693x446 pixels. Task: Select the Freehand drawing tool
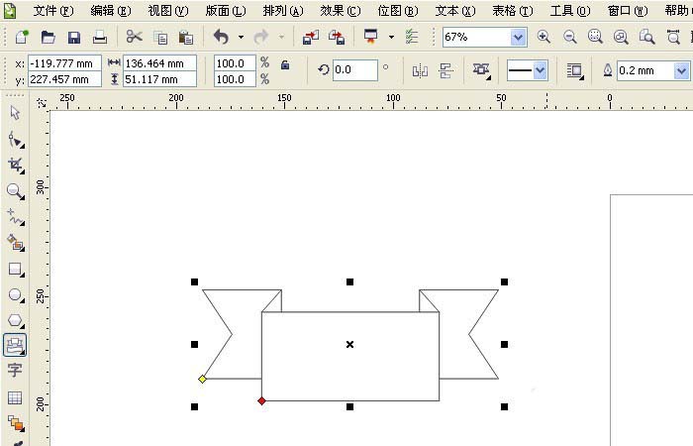click(x=16, y=217)
